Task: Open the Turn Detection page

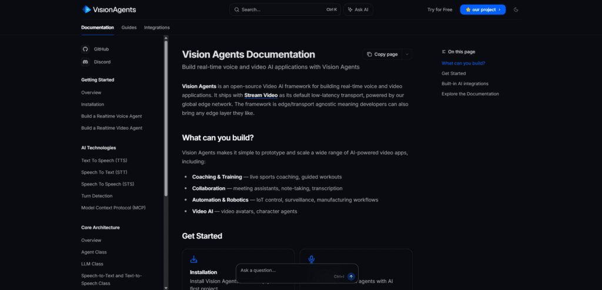Action: pos(97,196)
